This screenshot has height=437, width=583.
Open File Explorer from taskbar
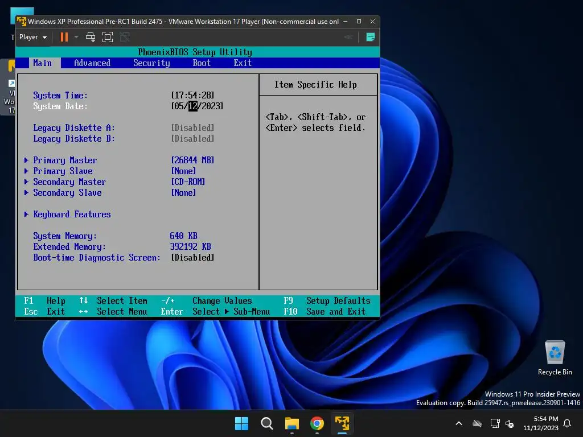[292, 423]
